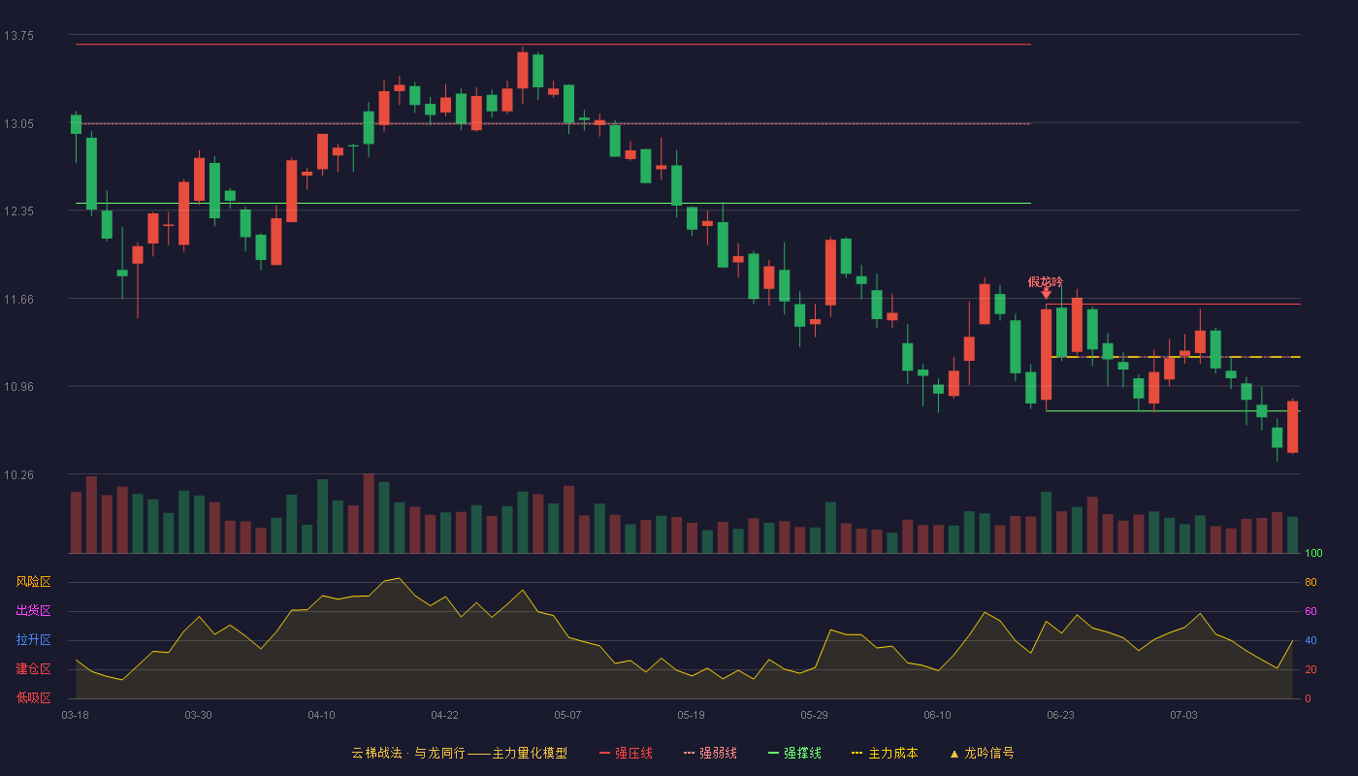This screenshot has height=776, width=1358.
Task: Click the 04-10 date axis label
Action: [x=321, y=715]
